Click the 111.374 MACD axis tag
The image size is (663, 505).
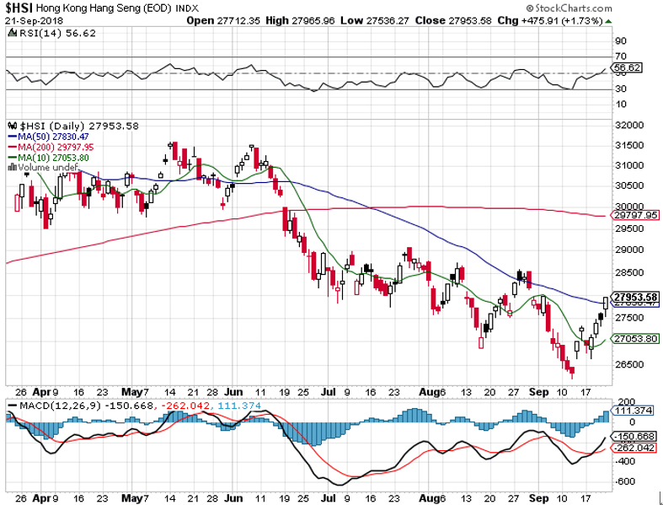pyautogui.click(x=633, y=411)
